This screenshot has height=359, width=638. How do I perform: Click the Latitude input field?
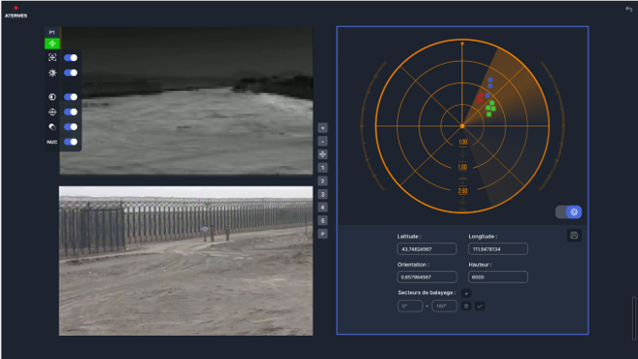427,248
